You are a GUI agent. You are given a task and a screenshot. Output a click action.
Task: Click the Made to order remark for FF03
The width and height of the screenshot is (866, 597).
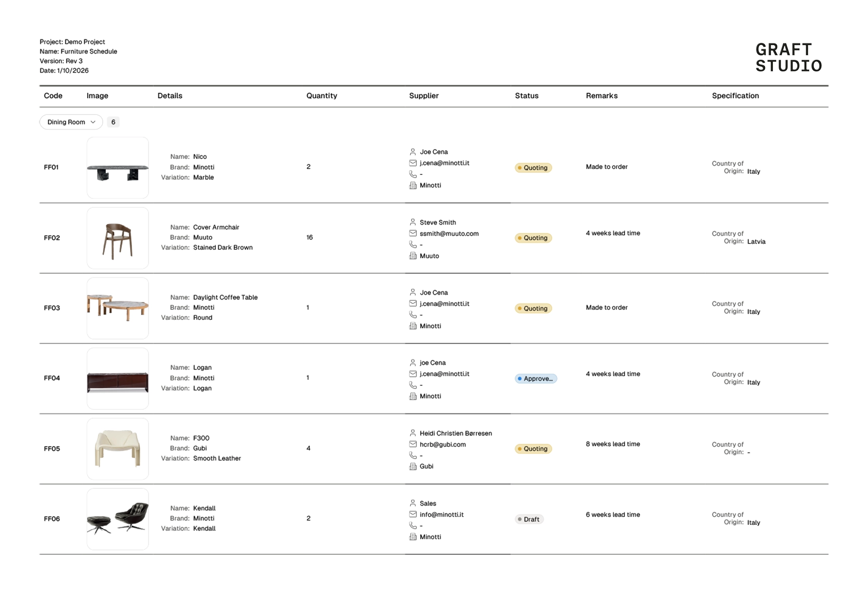tap(607, 308)
